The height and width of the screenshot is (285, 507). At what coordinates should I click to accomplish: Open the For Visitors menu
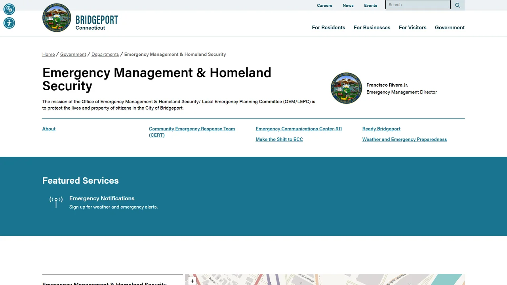point(413,27)
